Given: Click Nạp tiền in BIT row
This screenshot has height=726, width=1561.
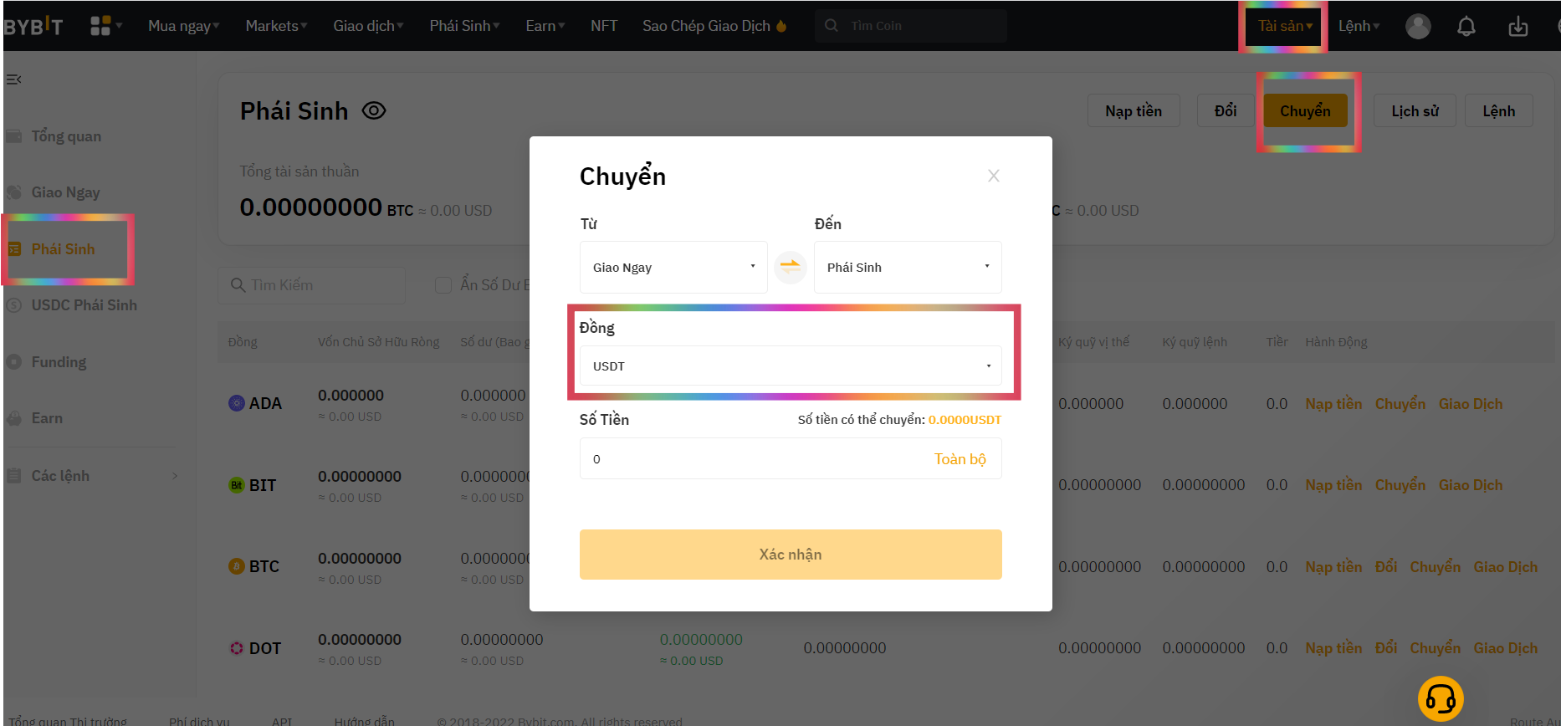Looking at the screenshot, I should pos(1333,485).
